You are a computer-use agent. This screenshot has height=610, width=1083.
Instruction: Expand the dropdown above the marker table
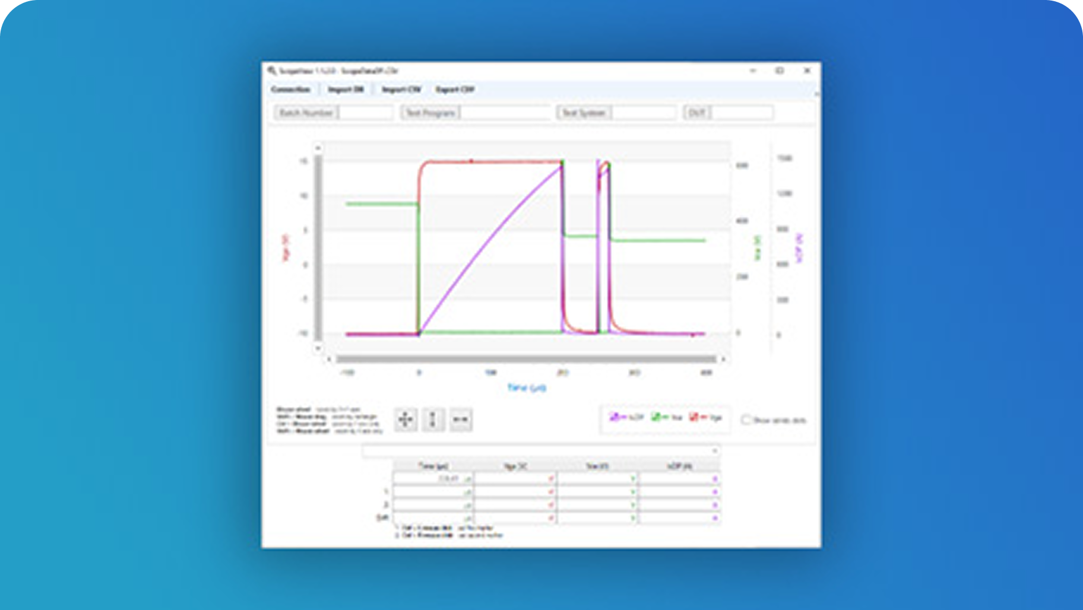pyautogui.click(x=715, y=451)
